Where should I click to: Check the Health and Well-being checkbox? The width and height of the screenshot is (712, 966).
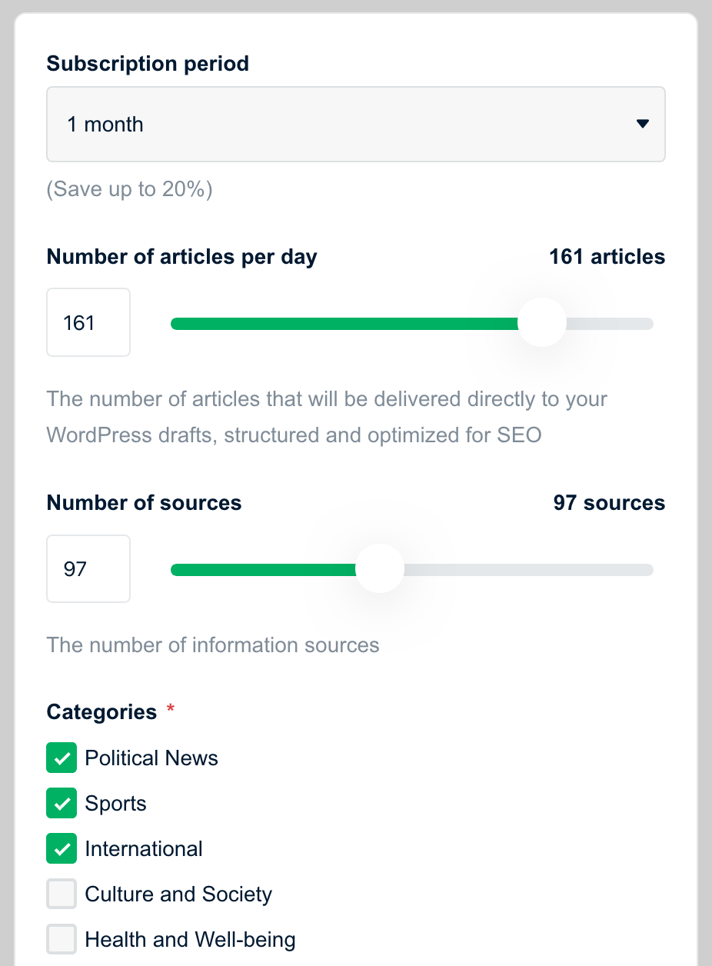(x=62, y=940)
